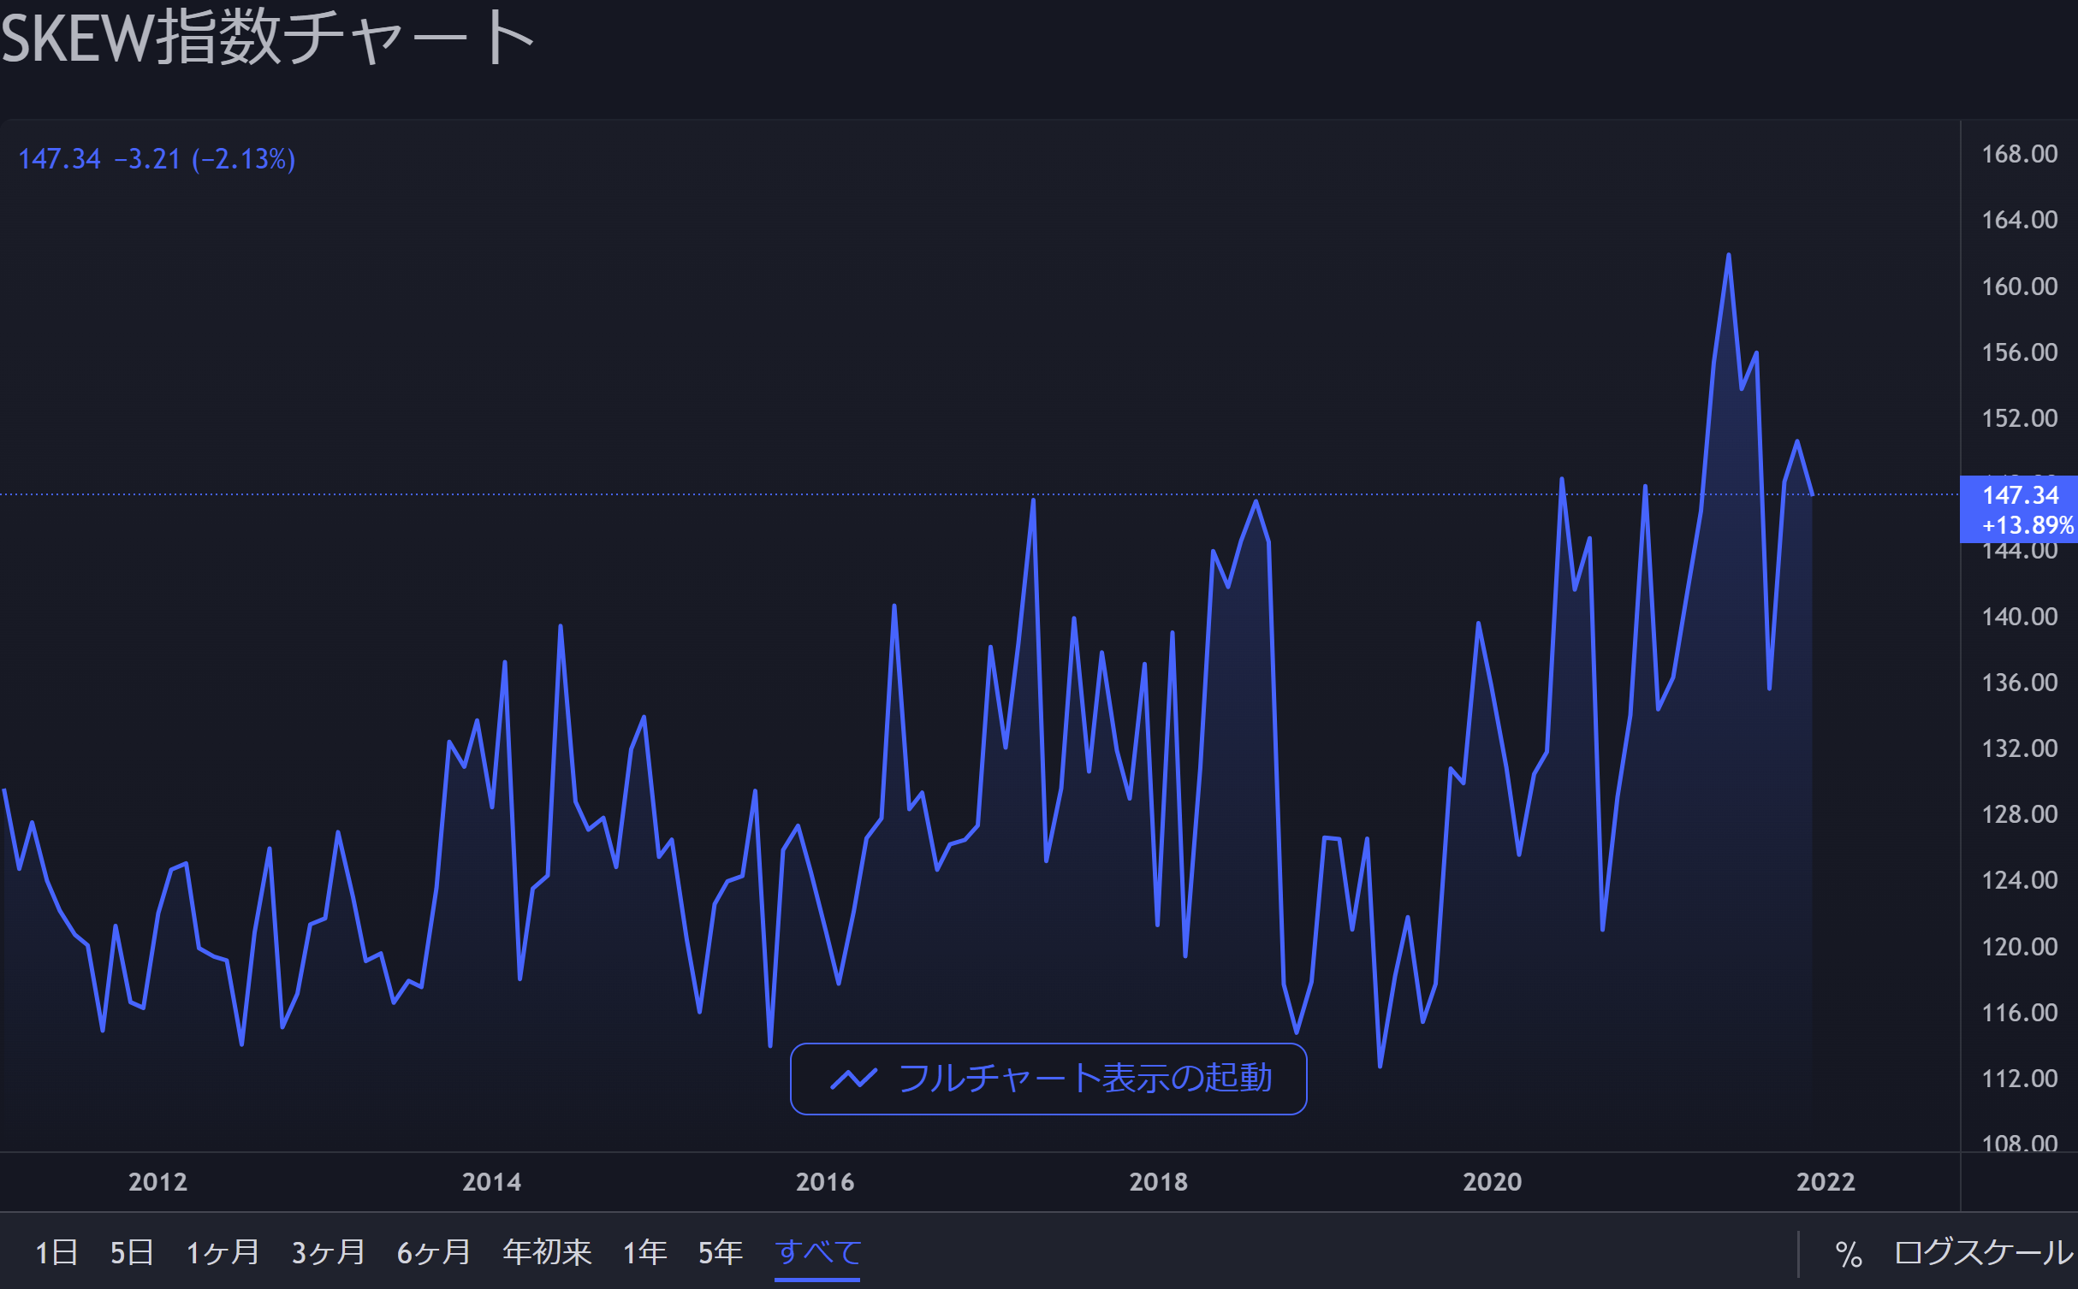Select the 年初来 (year-to-date) range
Image resolution: width=2078 pixels, height=1289 pixels.
pos(547,1252)
